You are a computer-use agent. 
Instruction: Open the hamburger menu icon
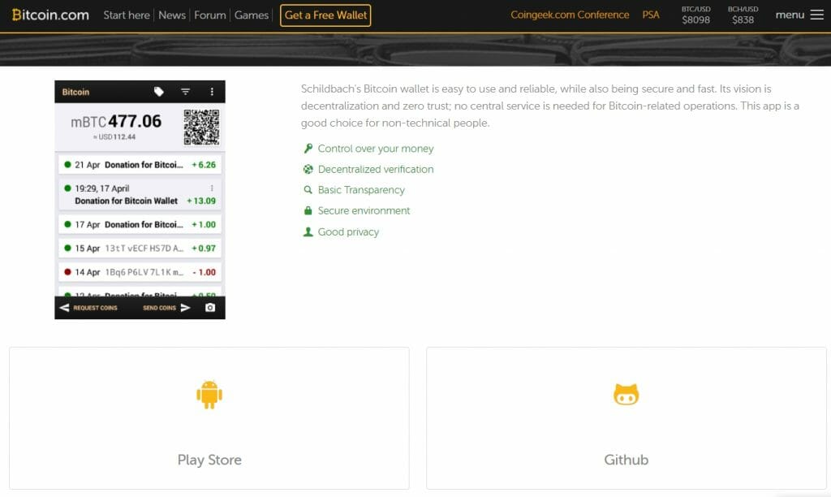click(x=817, y=15)
